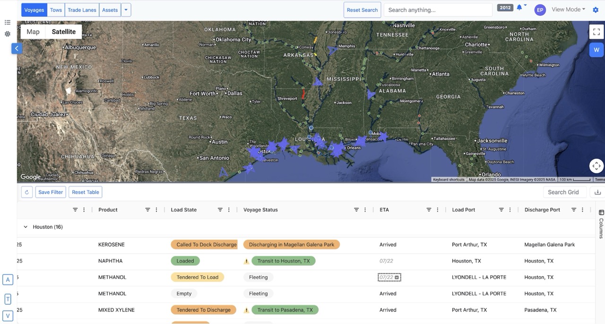Viewport: 605px width, 324px height.
Task: Switch map to Map view
Action: [32, 31]
